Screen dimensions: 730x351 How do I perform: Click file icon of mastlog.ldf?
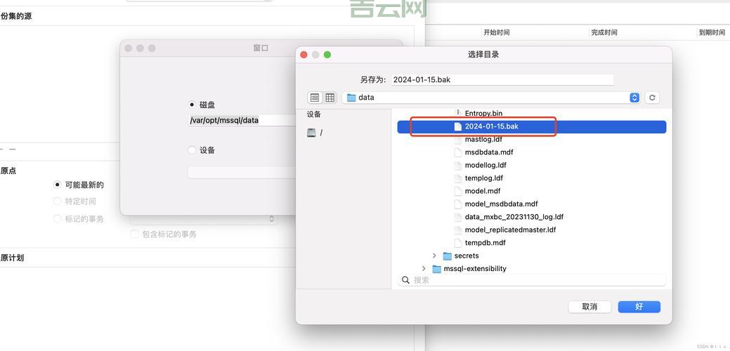[458, 140]
